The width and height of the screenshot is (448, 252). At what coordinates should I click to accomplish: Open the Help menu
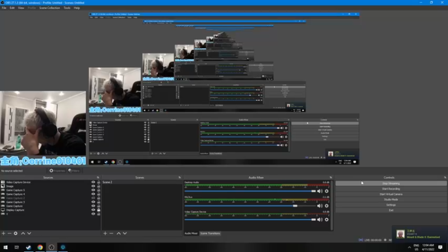point(77,8)
